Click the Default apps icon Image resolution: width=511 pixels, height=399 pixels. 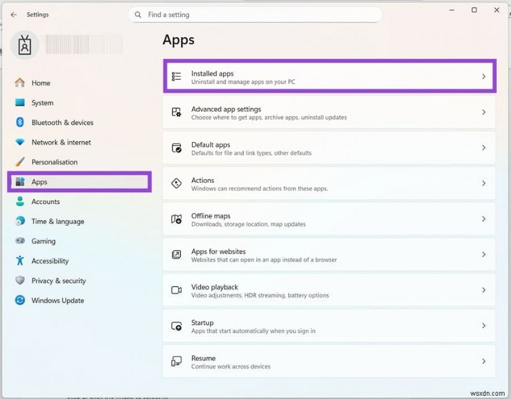pyautogui.click(x=176, y=148)
